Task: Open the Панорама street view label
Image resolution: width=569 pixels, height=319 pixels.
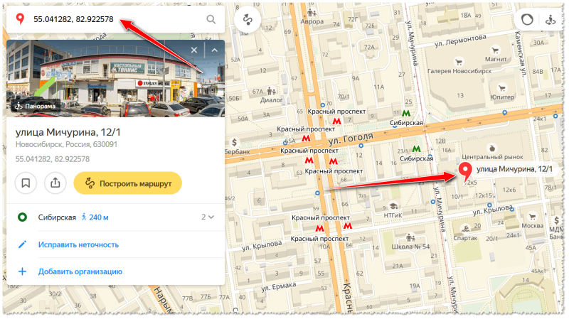Action: click(x=35, y=106)
